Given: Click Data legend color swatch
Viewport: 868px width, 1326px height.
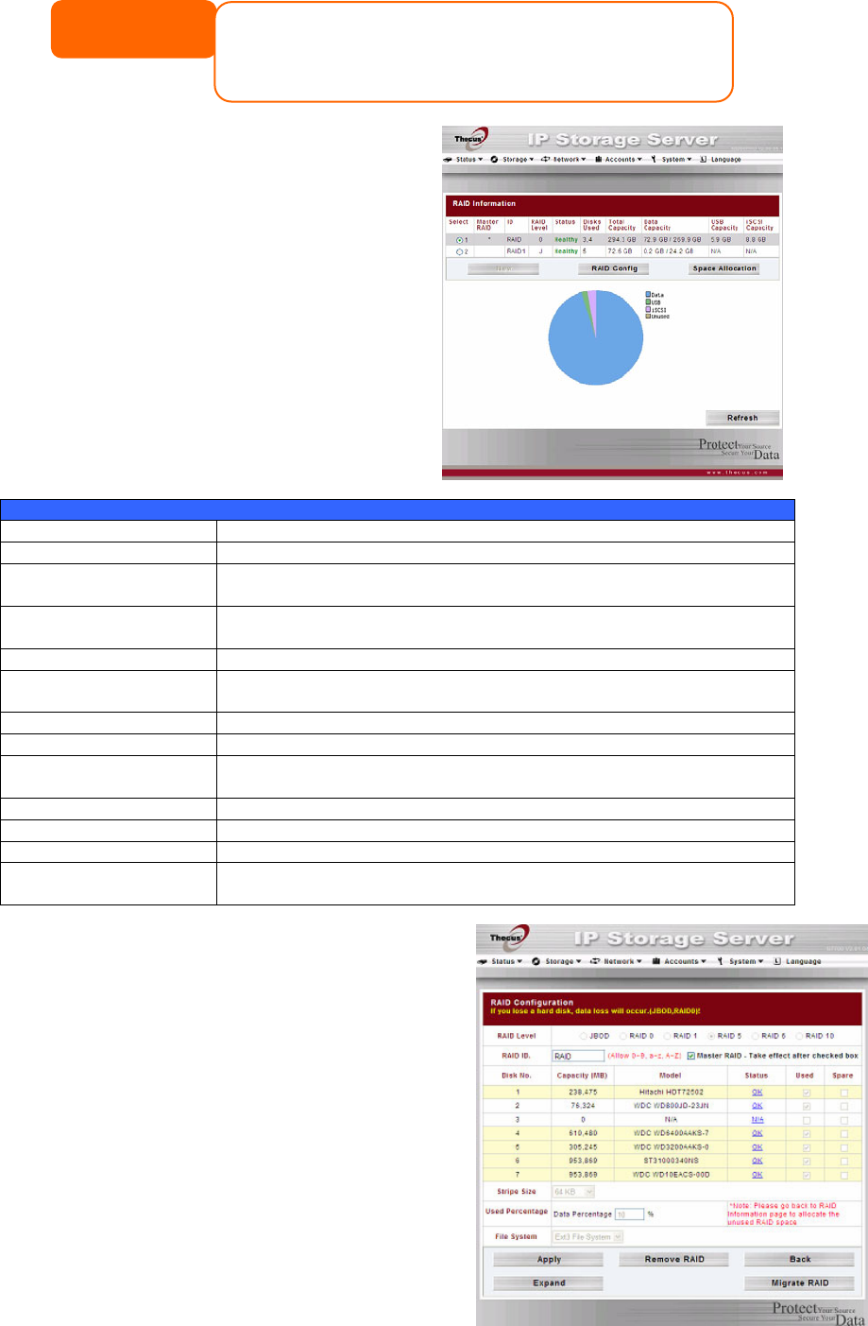Looking at the screenshot, I should [x=648, y=296].
